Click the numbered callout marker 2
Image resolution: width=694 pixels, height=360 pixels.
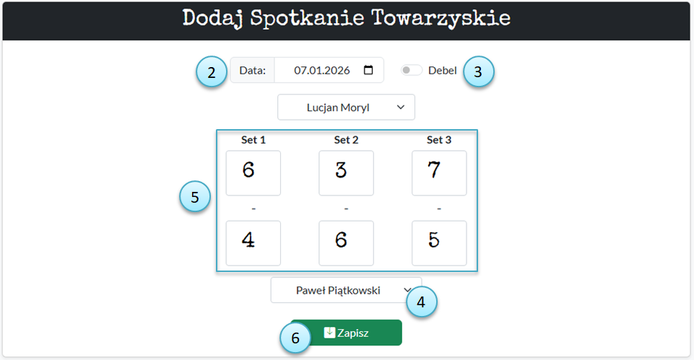[x=212, y=72]
